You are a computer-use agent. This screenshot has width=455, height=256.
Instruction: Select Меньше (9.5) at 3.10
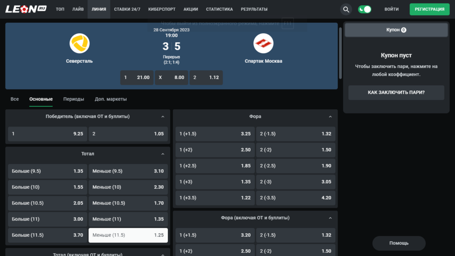128,171
